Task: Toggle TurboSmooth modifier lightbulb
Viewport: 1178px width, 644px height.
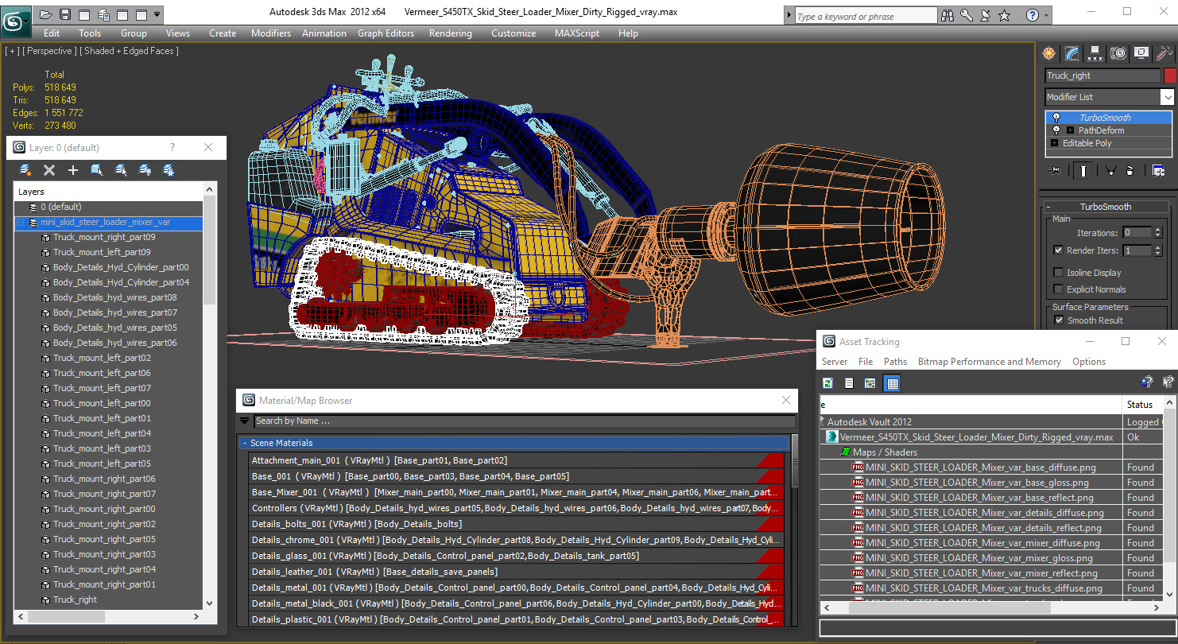Action: (x=1056, y=118)
